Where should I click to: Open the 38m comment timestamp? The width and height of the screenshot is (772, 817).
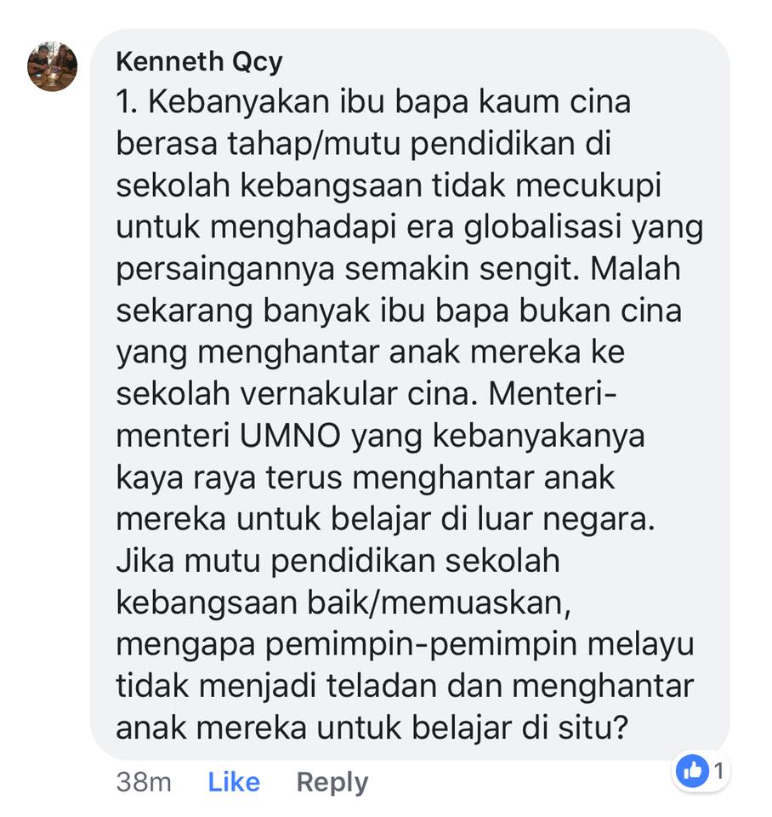pyautogui.click(x=144, y=782)
